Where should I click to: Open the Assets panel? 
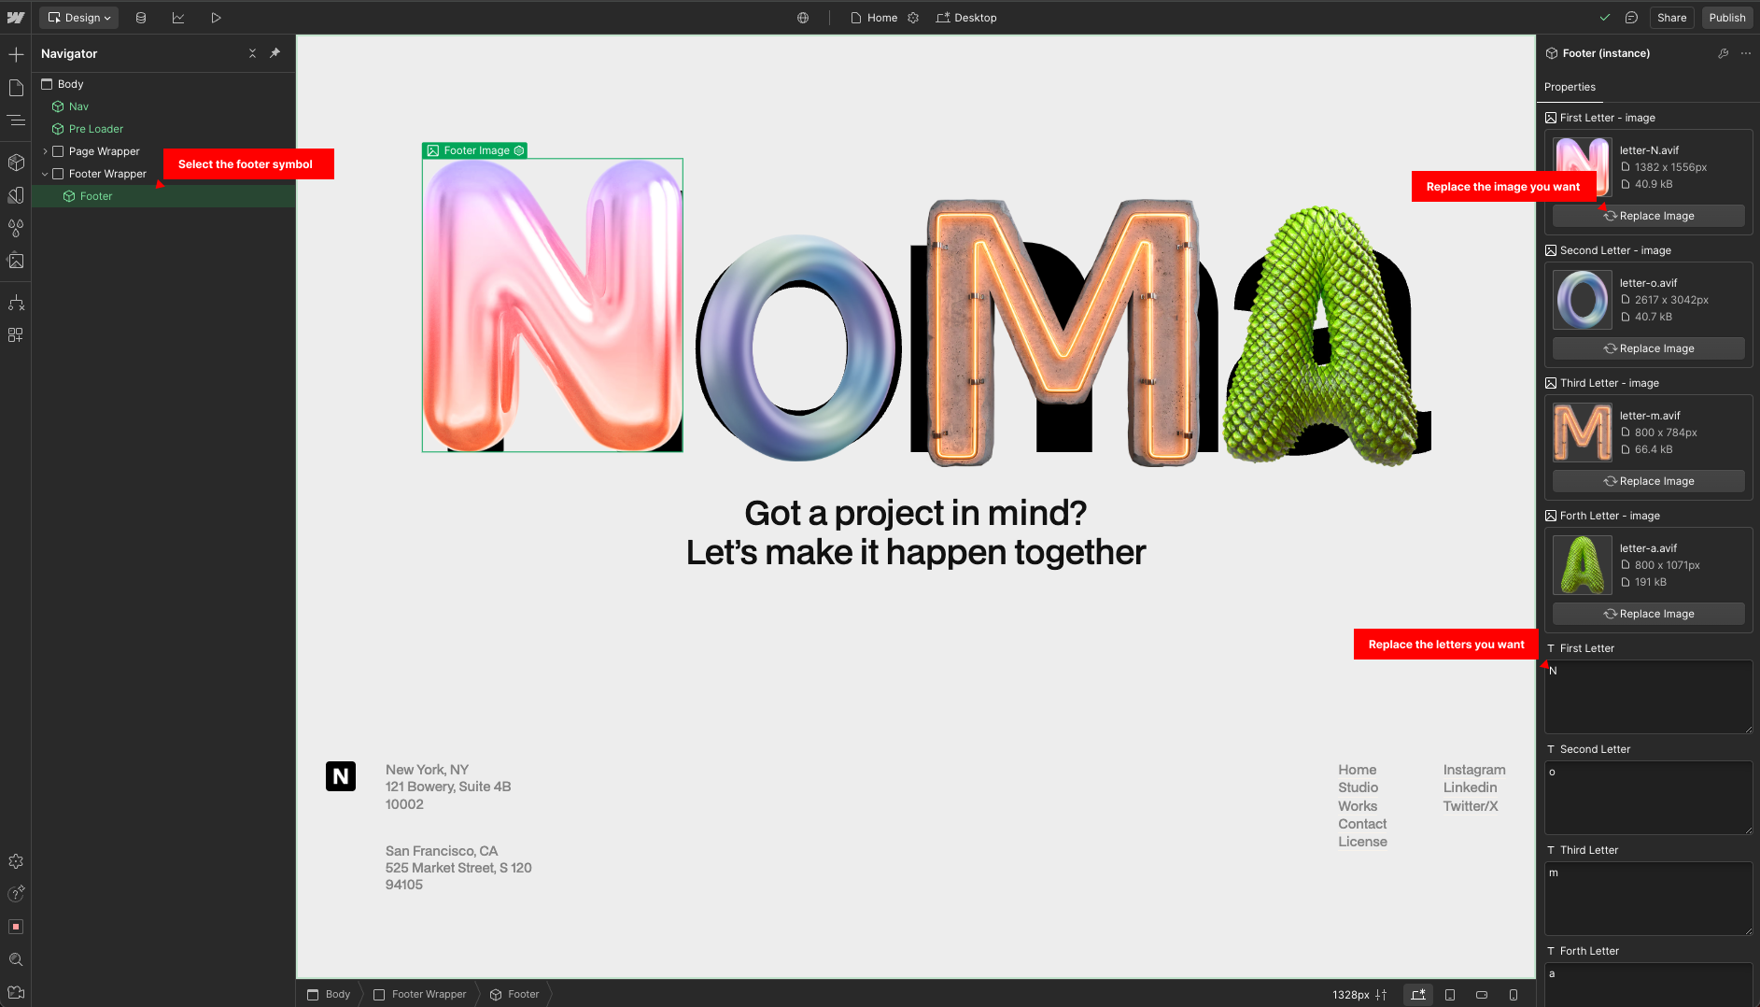point(16,261)
